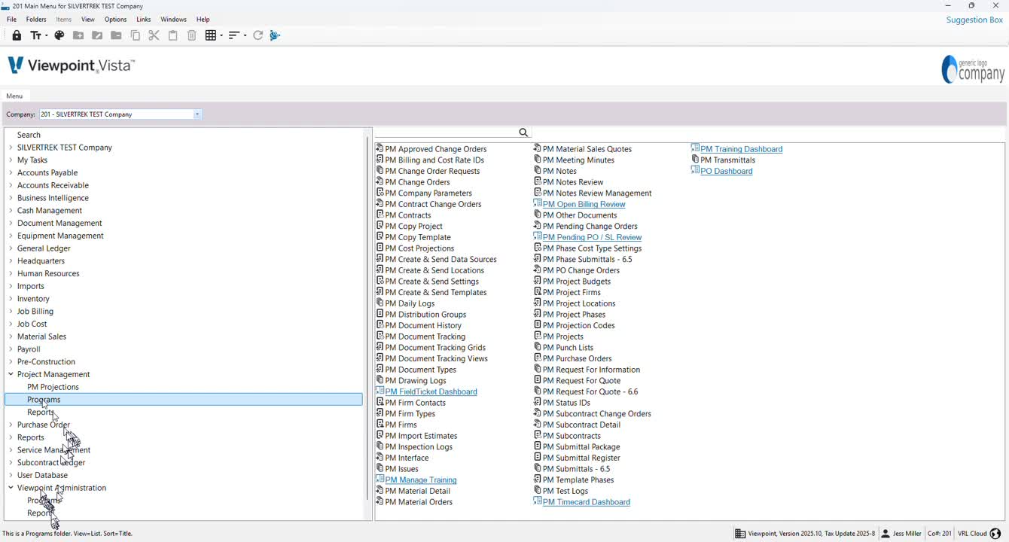Open the color theme palette icon
Viewport: 1009px width, 542px height.
[59, 35]
